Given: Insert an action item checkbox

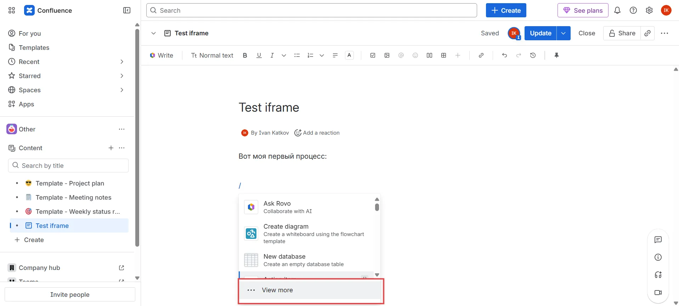Looking at the screenshot, I should (373, 55).
